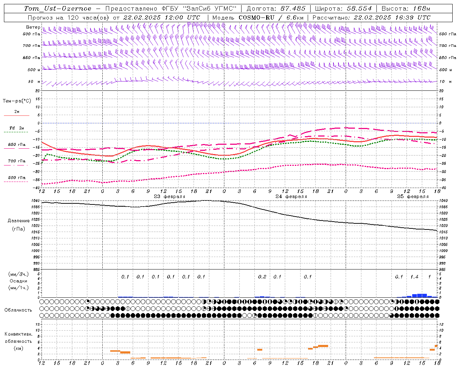Image resolution: width=458 pixels, height=366 pixels.
Task: Select the forecast start 22.02.2025 12:00 UTC
Action: 161,18
